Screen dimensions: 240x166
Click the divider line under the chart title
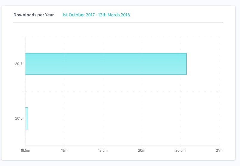click(x=118, y=22)
